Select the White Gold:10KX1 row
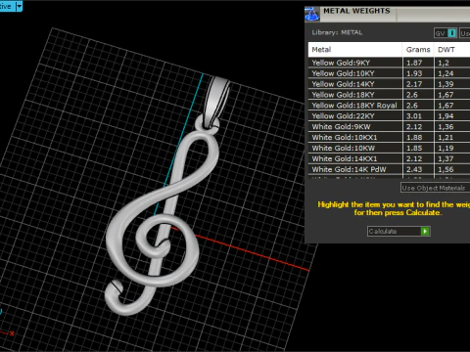Screen dimensions: 470x352 389,137
